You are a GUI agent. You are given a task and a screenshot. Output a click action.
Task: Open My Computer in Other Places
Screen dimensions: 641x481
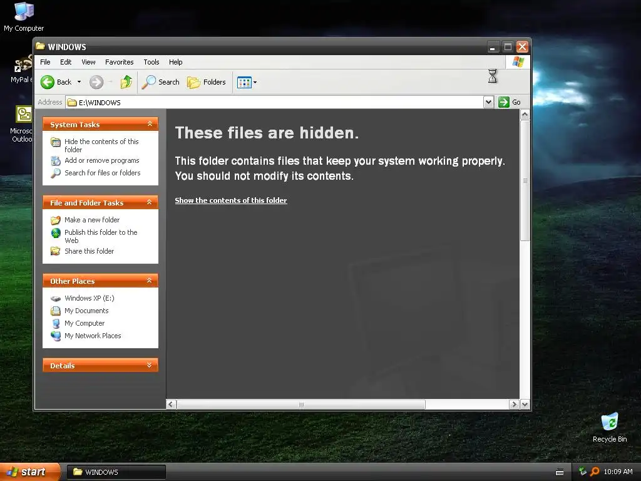pyautogui.click(x=85, y=323)
